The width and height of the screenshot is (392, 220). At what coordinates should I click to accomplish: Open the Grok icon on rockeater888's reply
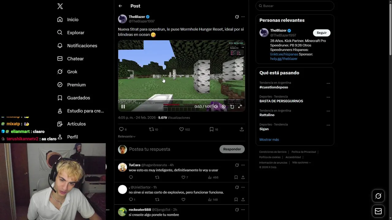point(237,210)
